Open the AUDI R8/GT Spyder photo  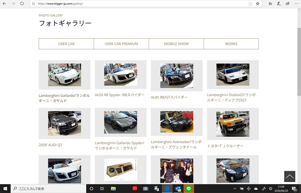177,76
